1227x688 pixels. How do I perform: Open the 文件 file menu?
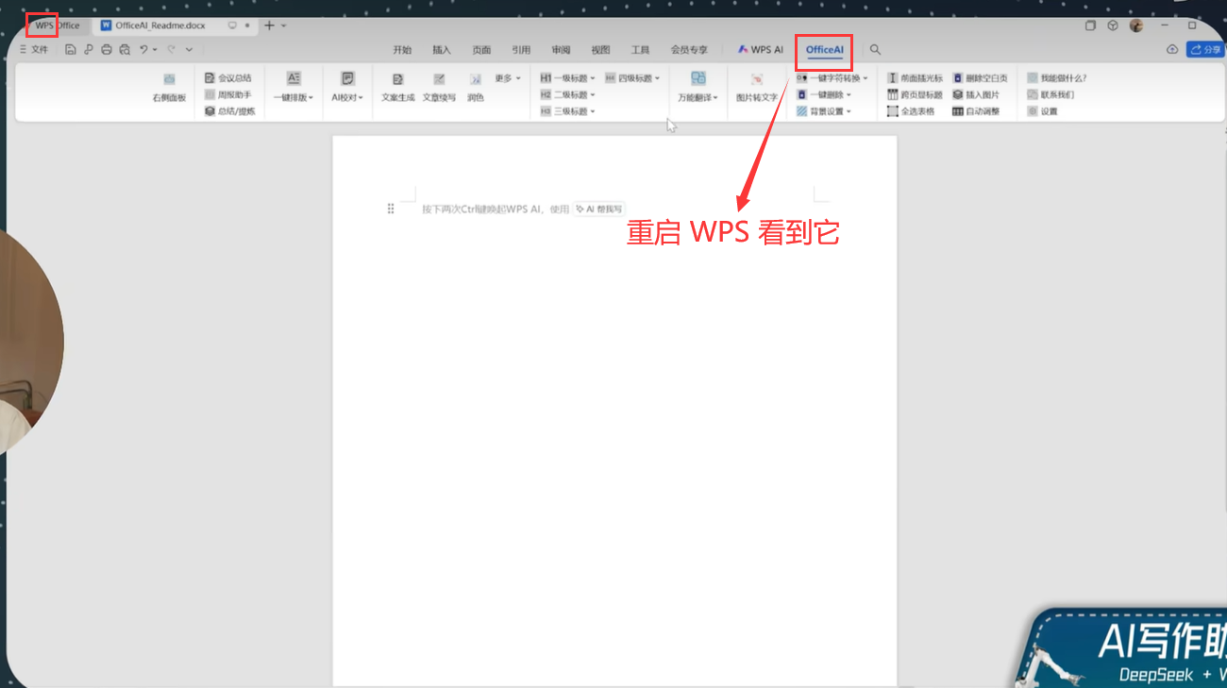point(34,49)
